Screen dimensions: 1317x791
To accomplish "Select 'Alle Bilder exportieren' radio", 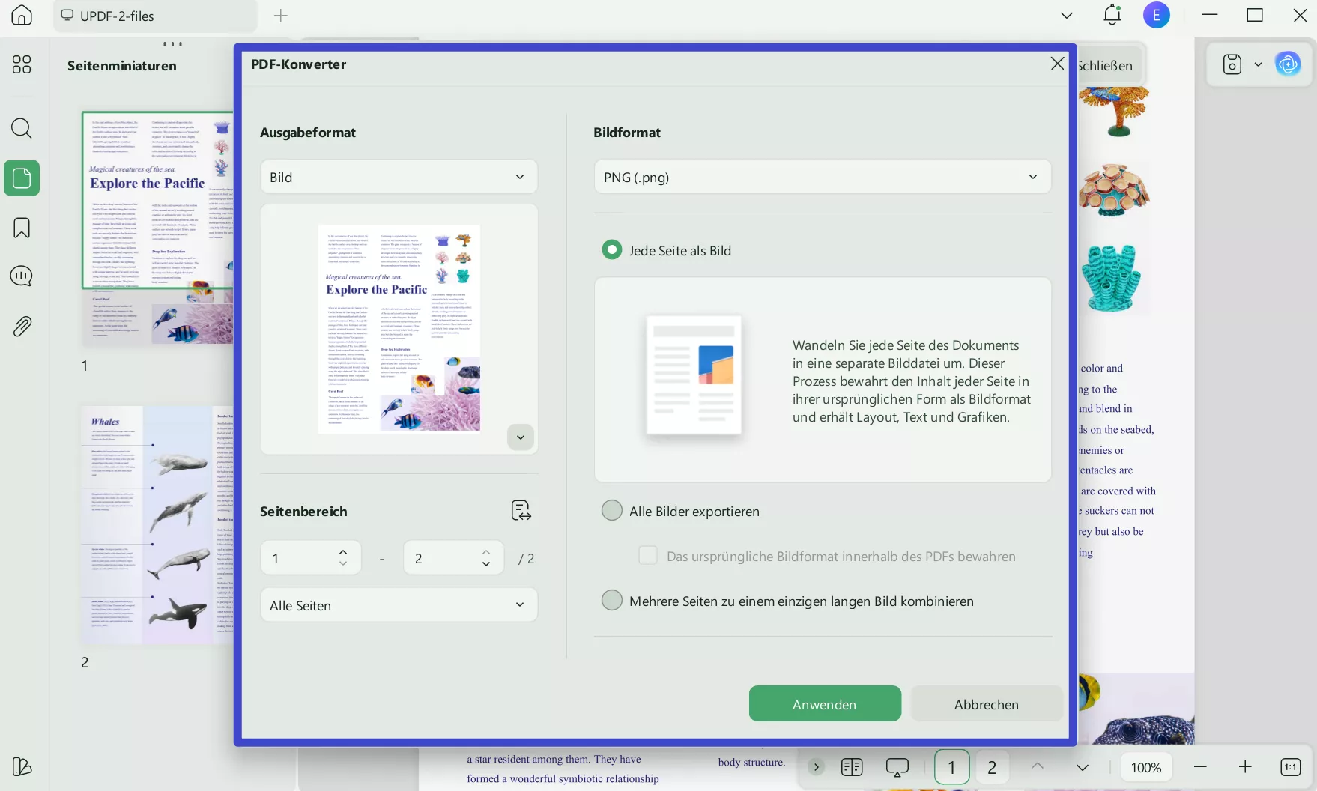I will click(612, 511).
